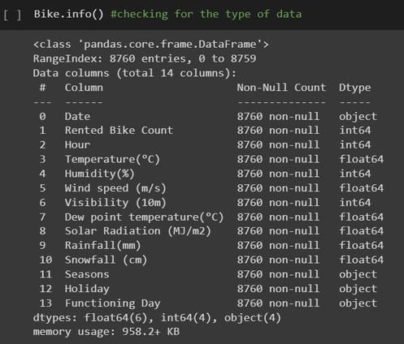The image size is (404, 344).
Task: Click the text "<class 'pandas.core.frame.DataFrame'>"
Action: [150, 44]
